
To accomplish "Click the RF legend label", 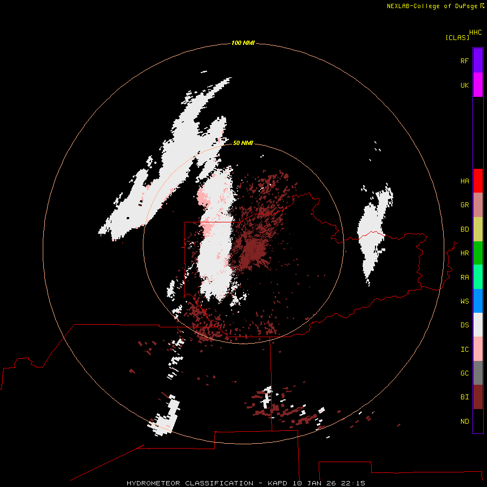I will click(x=464, y=61).
